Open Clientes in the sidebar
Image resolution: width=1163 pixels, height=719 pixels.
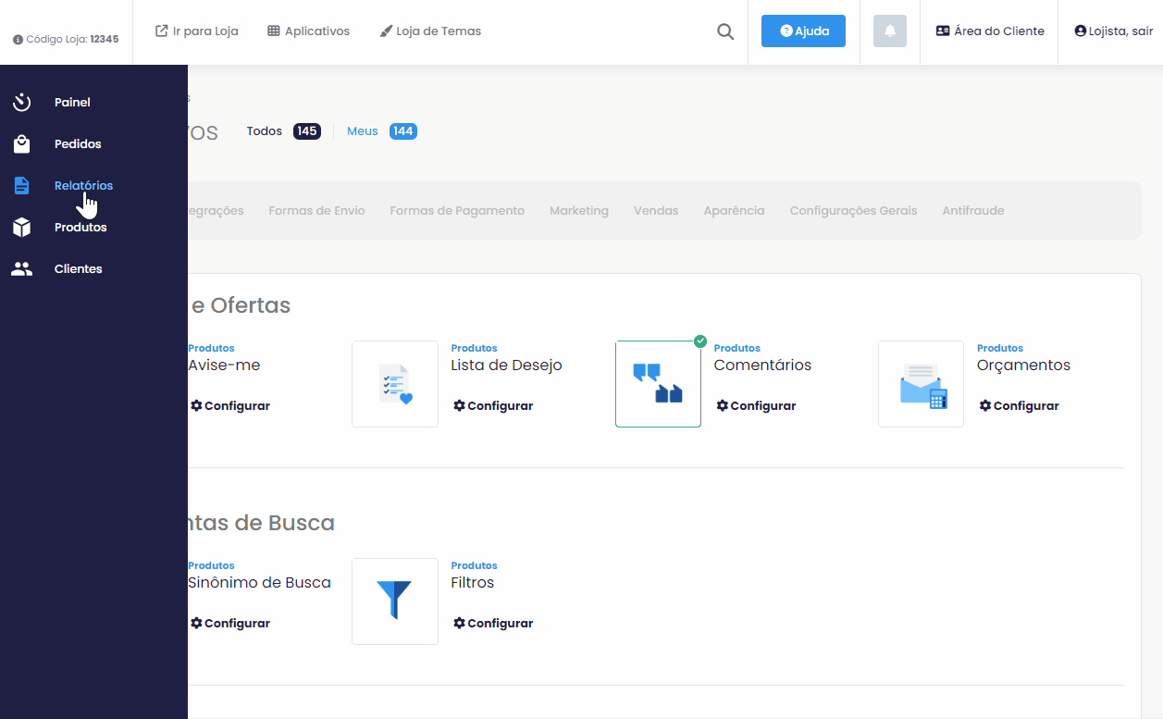78,269
